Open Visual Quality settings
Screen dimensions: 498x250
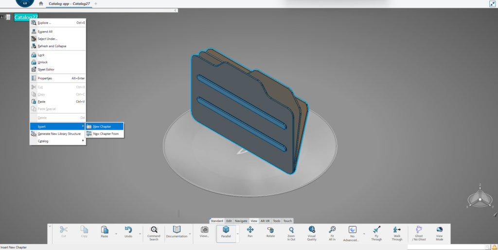tap(312, 230)
